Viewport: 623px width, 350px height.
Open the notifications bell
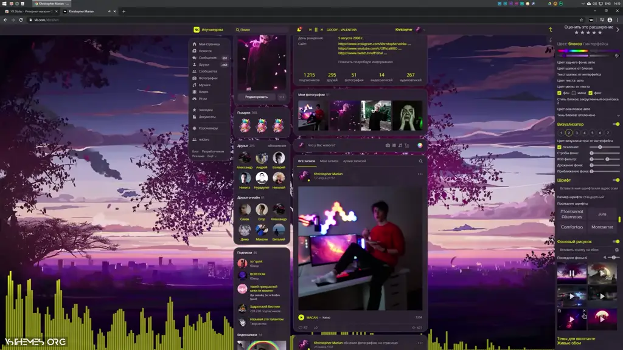point(299,29)
